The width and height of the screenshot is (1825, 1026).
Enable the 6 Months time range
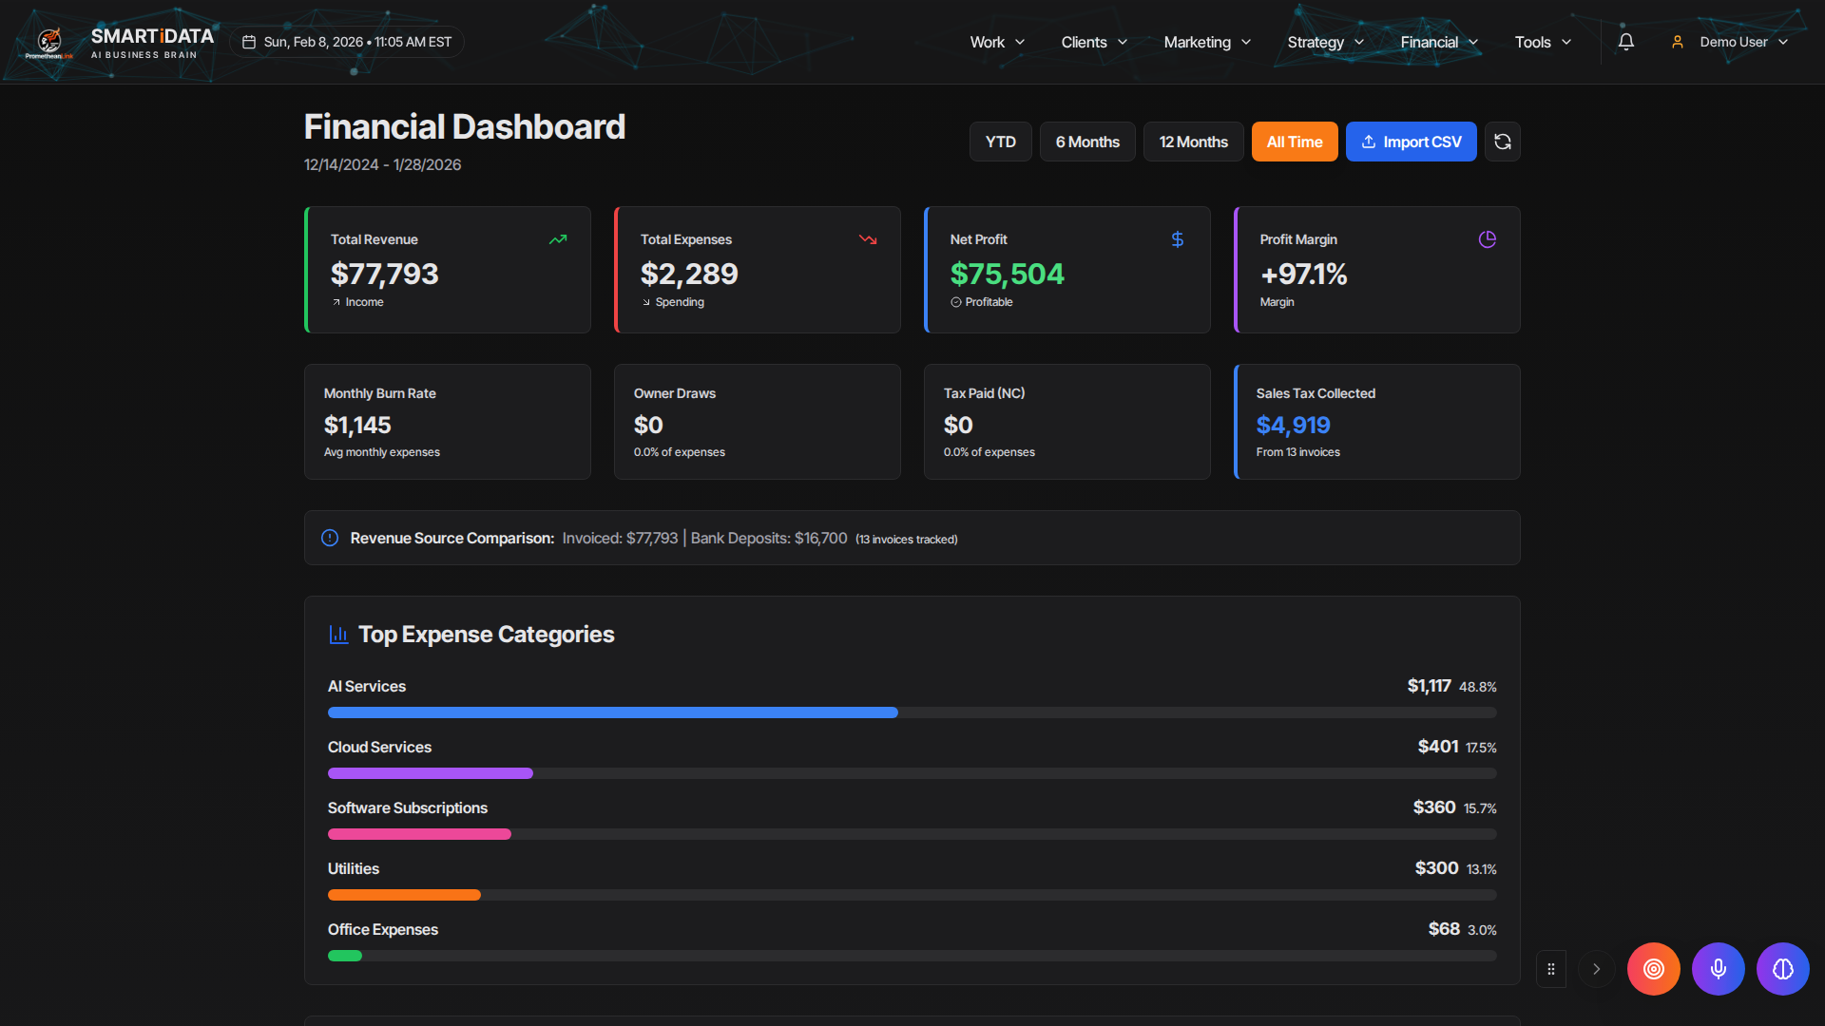[x=1086, y=141]
